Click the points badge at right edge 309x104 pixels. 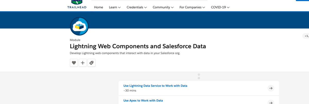pyautogui.click(x=306, y=36)
